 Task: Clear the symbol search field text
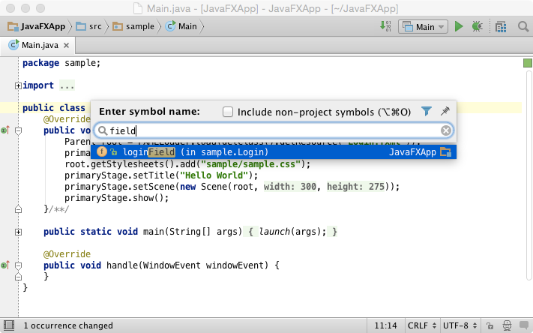click(x=446, y=130)
